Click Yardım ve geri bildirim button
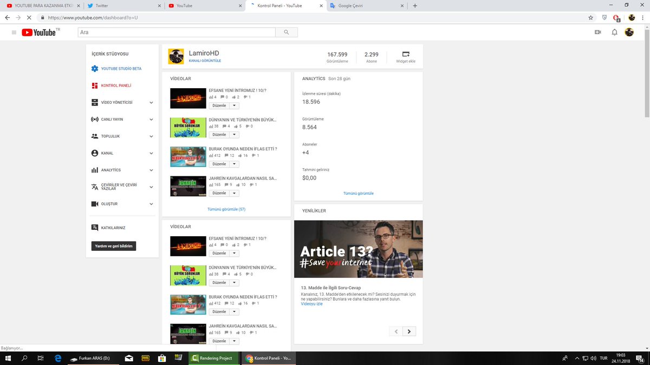The image size is (650, 365). click(114, 246)
